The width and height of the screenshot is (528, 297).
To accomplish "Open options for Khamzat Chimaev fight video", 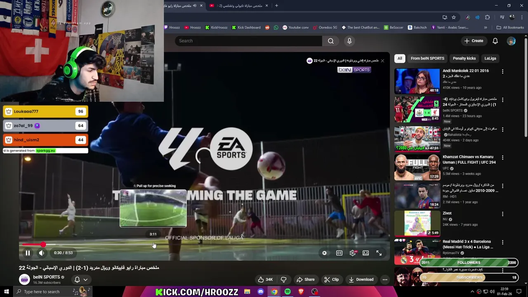I will pos(502,158).
